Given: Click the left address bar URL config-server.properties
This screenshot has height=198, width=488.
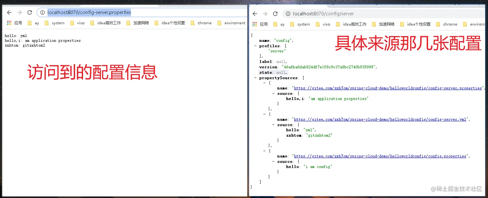Looking at the screenshot, I should 89,12.
